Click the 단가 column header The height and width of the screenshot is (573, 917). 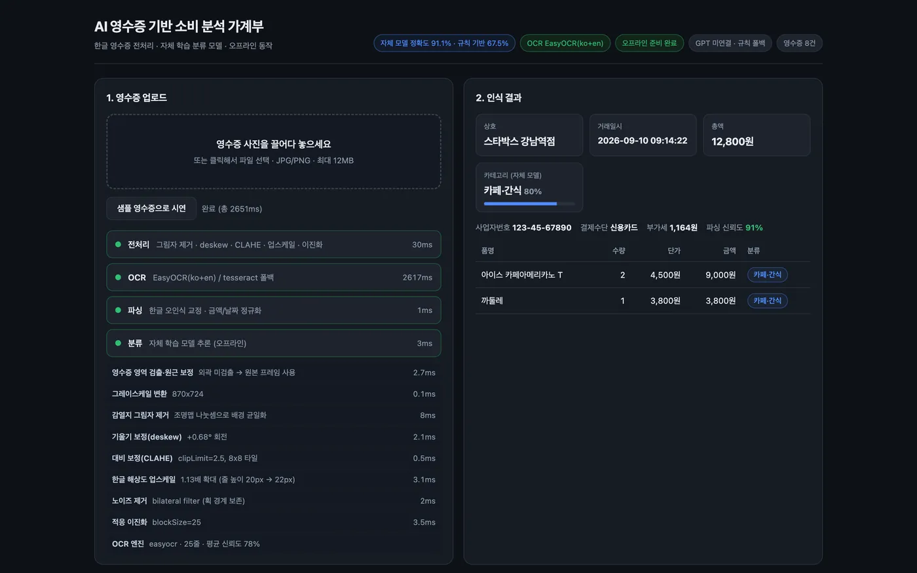pos(674,251)
